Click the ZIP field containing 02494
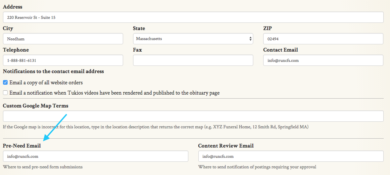390x175 pixels. pyautogui.click(x=323, y=39)
